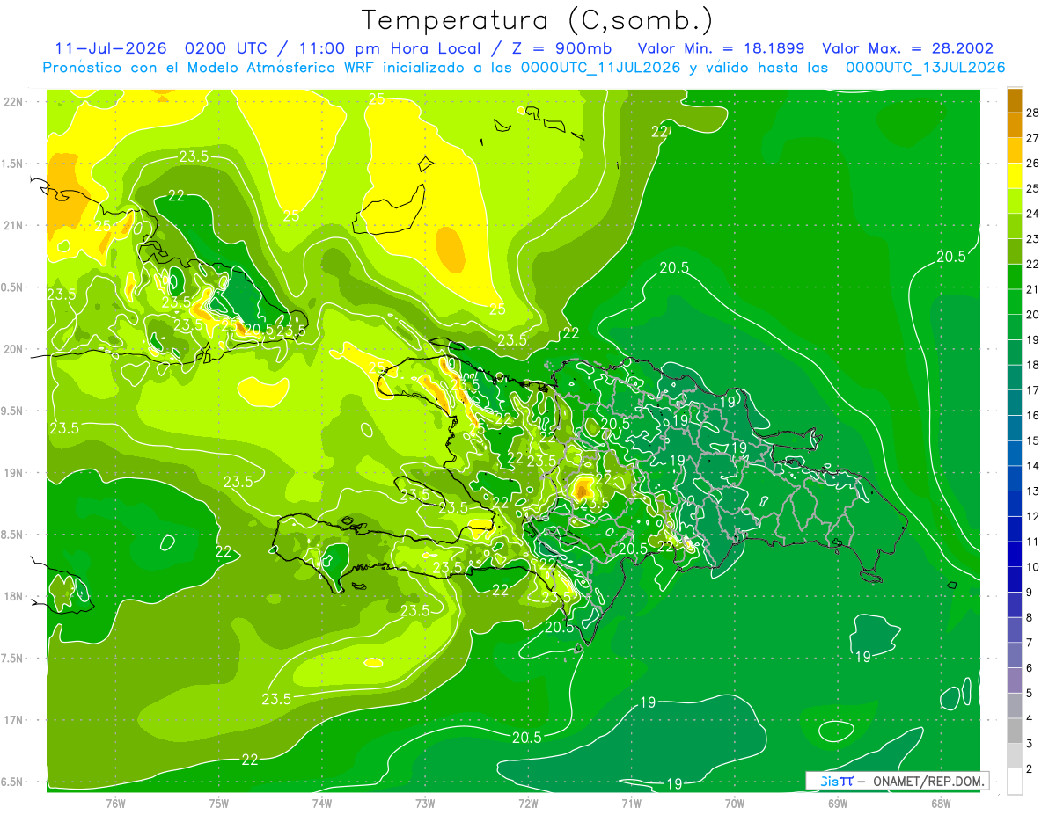This screenshot has height=815, width=1056.
Task: Click the 22N latitude axis label
Action: [14, 101]
